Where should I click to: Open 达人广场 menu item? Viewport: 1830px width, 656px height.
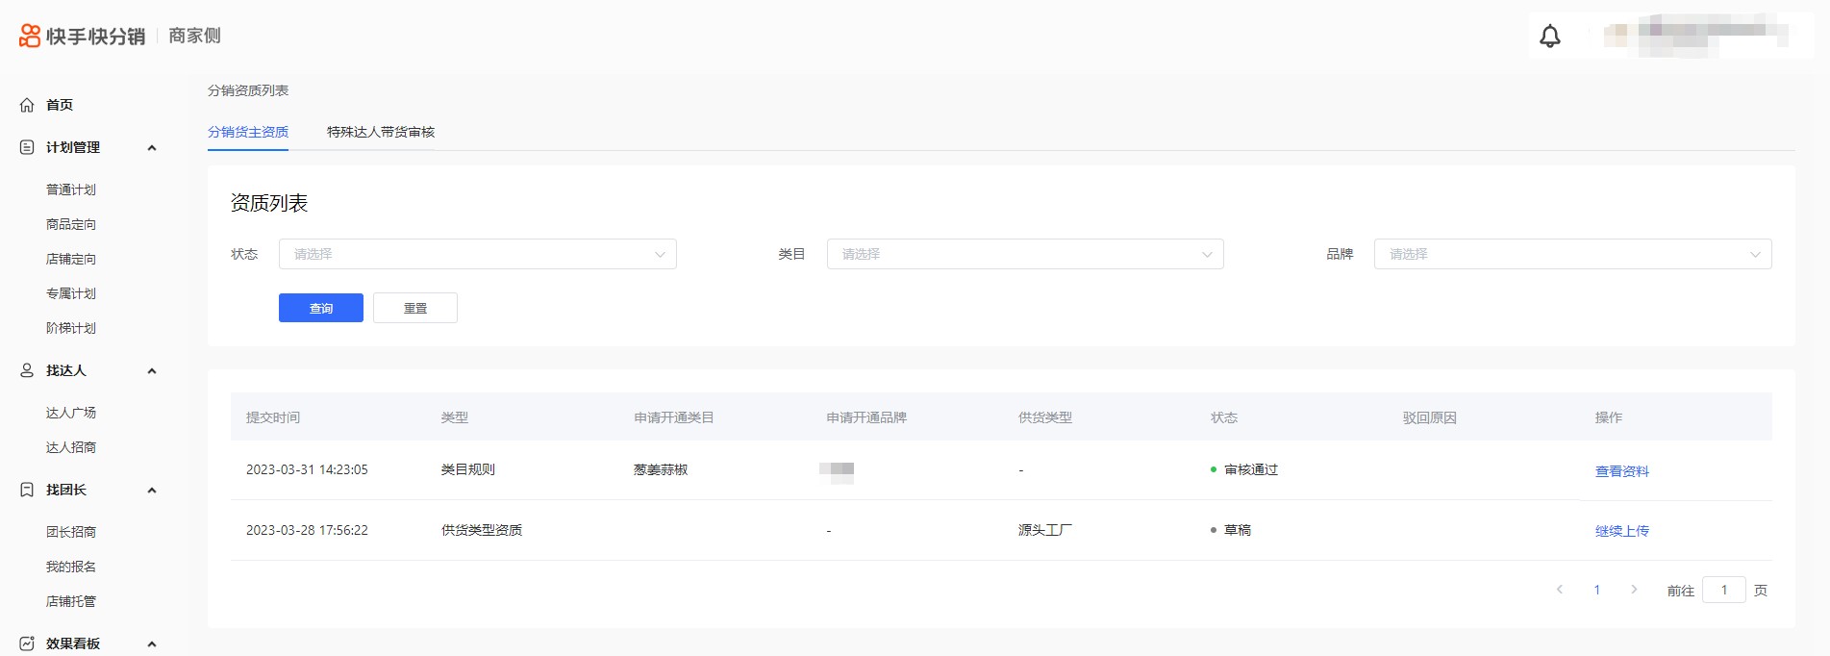[71, 413]
